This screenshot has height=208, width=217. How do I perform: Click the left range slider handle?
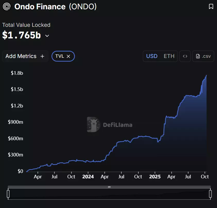[x=8, y=194]
